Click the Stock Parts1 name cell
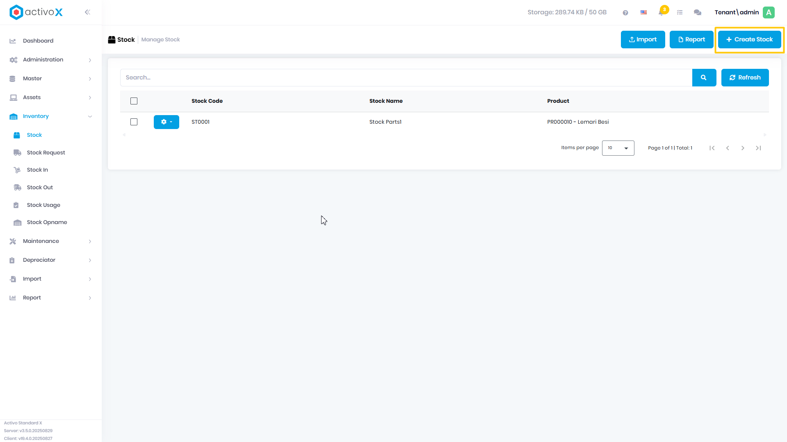This screenshot has width=787, height=442. coord(386,122)
